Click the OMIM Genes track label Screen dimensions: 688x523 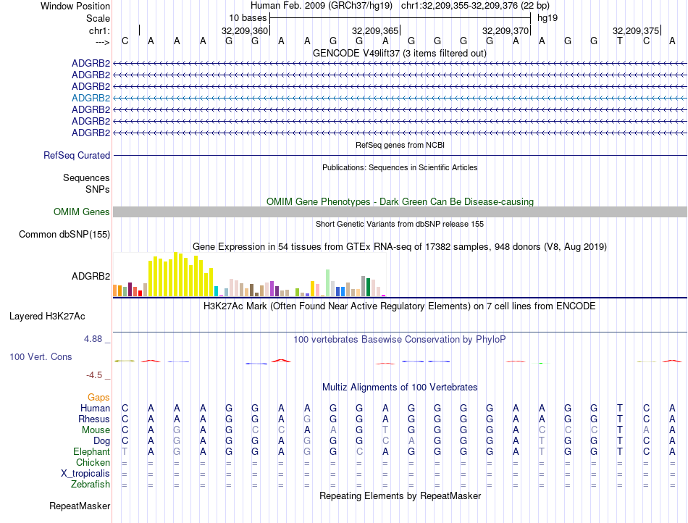point(81,212)
